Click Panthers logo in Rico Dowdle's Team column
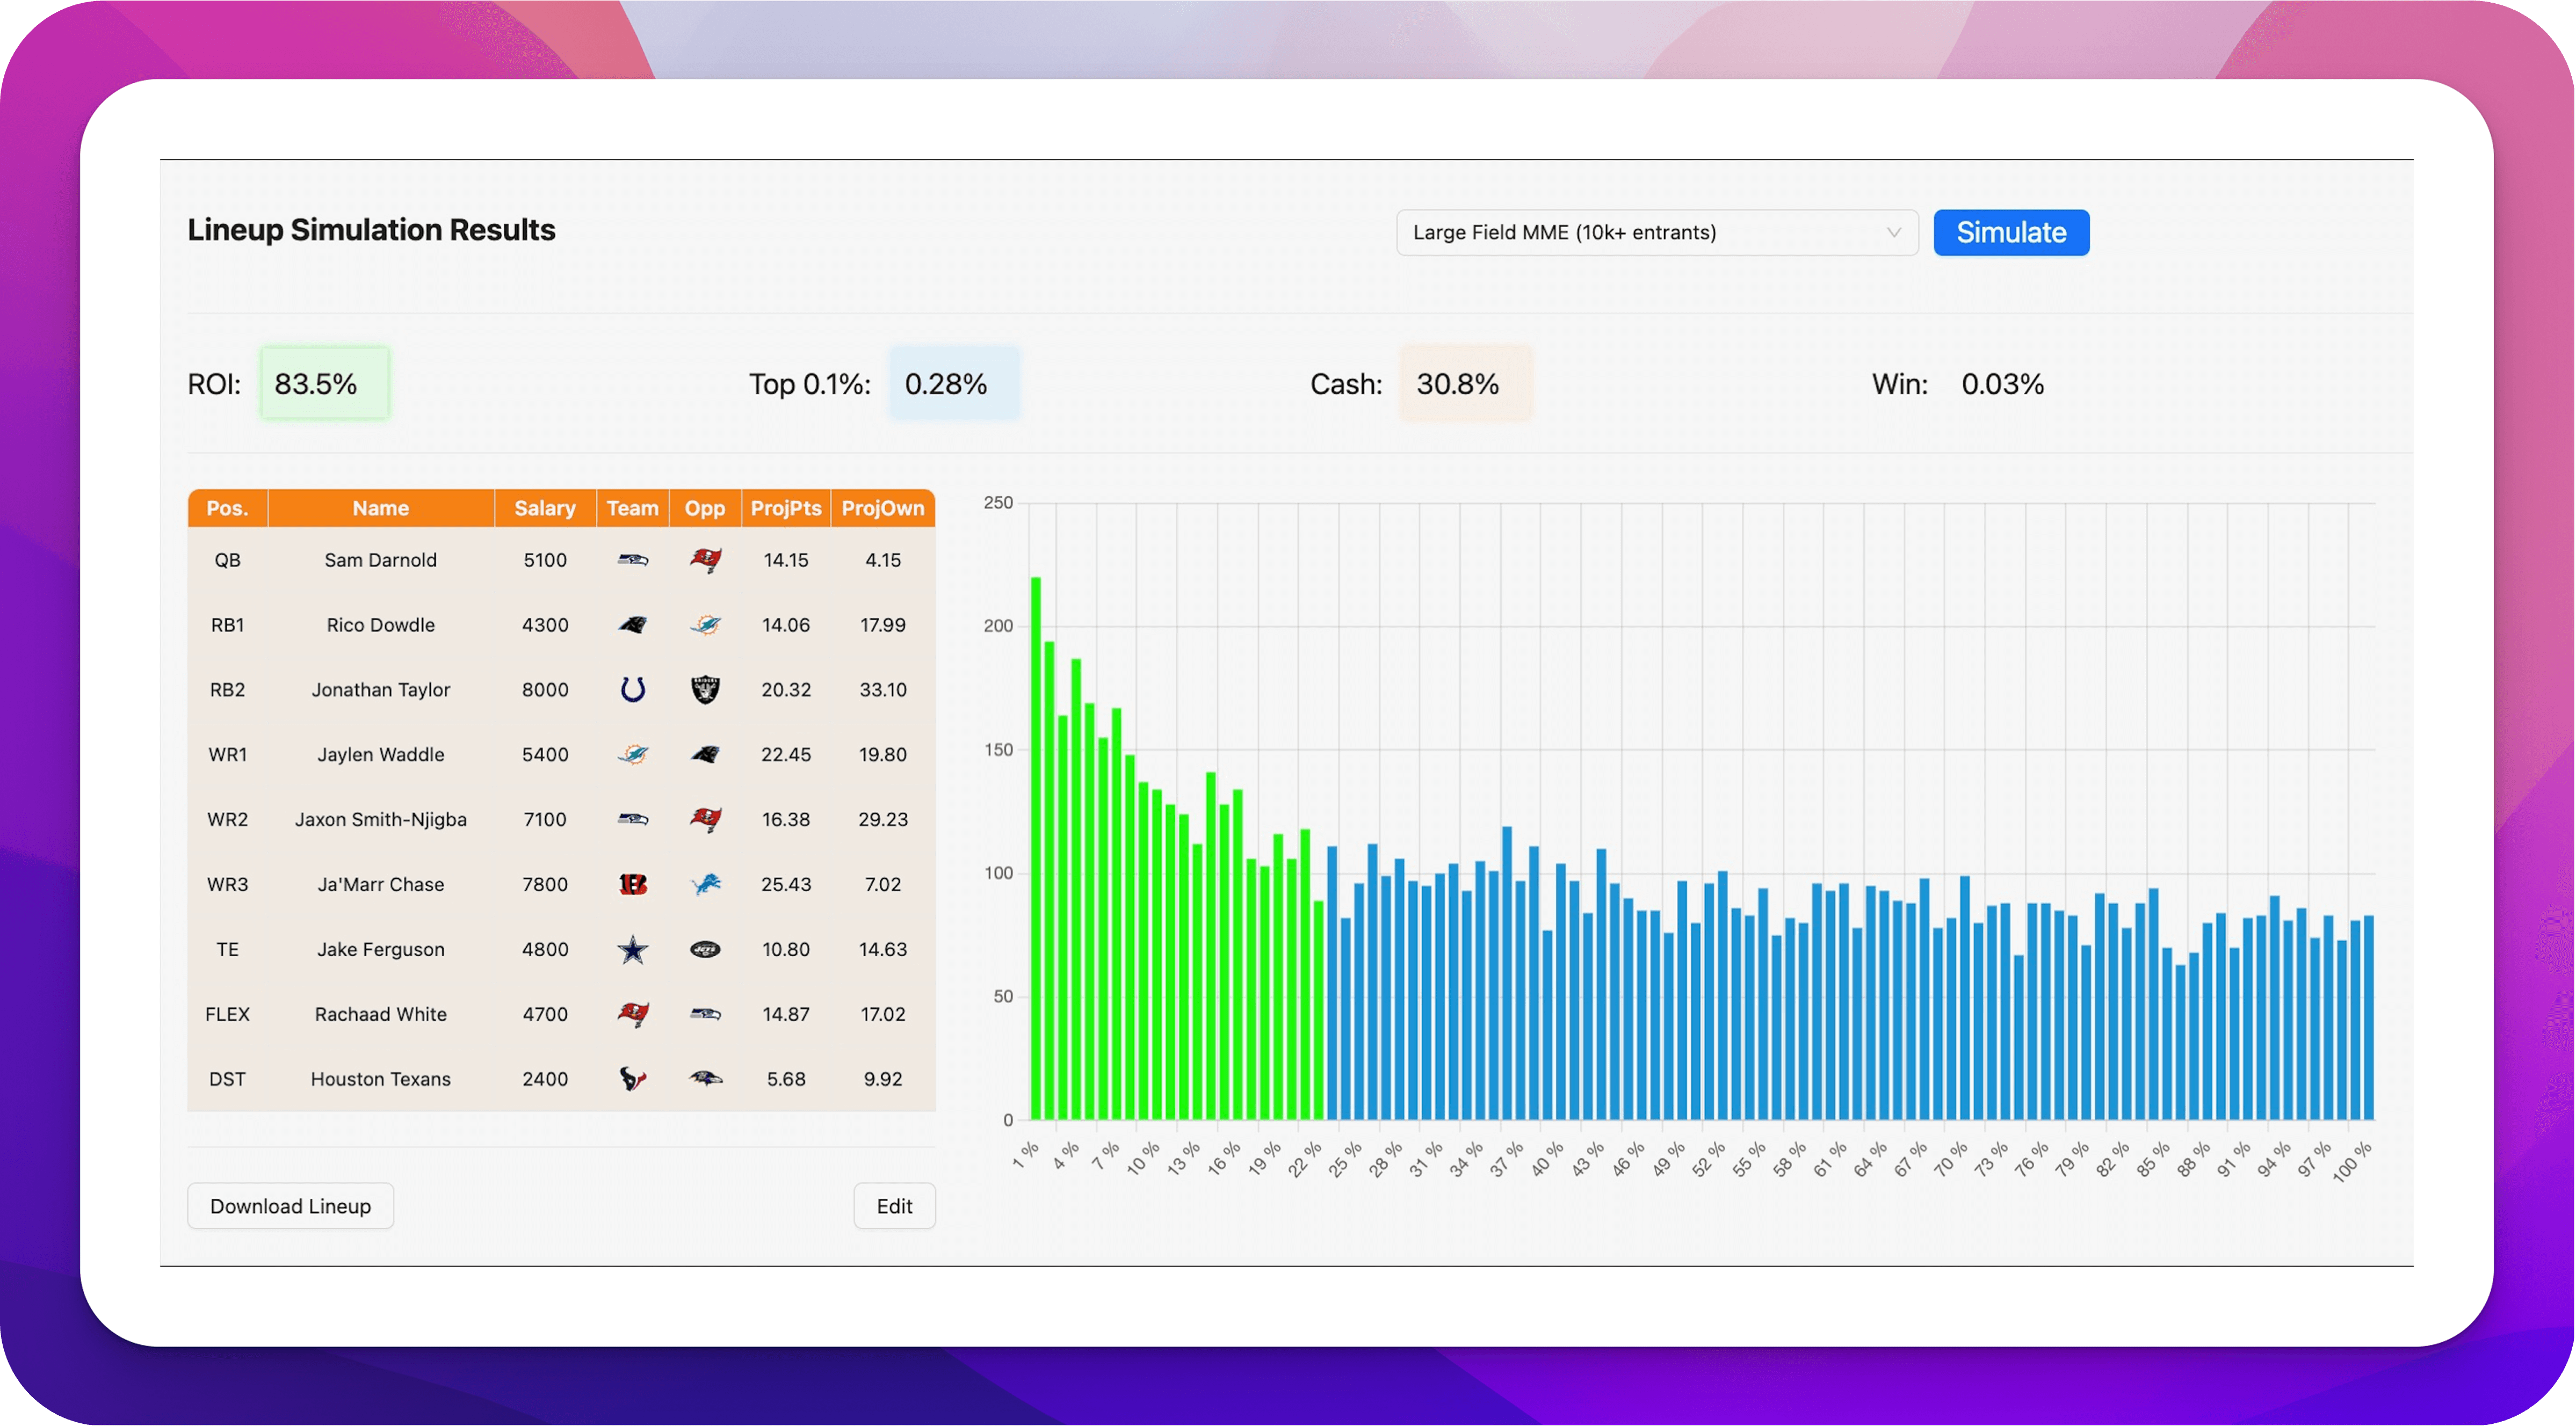The width and height of the screenshot is (2576, 1426). [x=632, y=624]
